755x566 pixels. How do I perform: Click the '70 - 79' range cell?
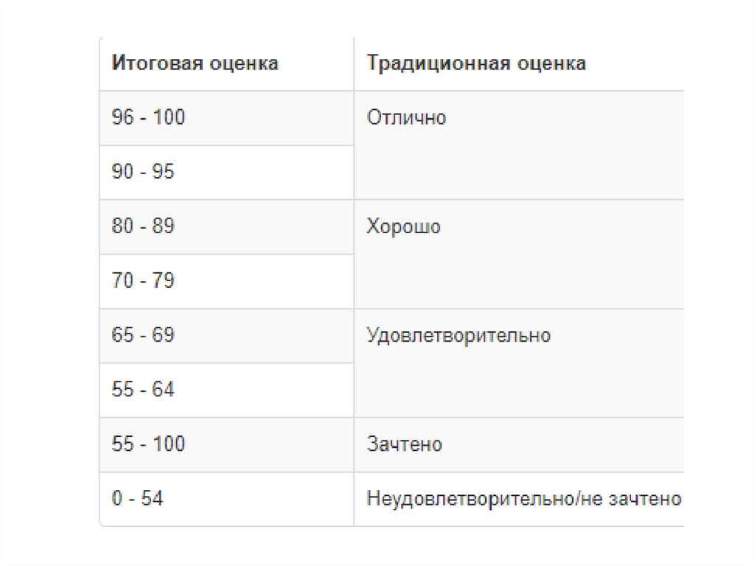(x=143, y=280)
